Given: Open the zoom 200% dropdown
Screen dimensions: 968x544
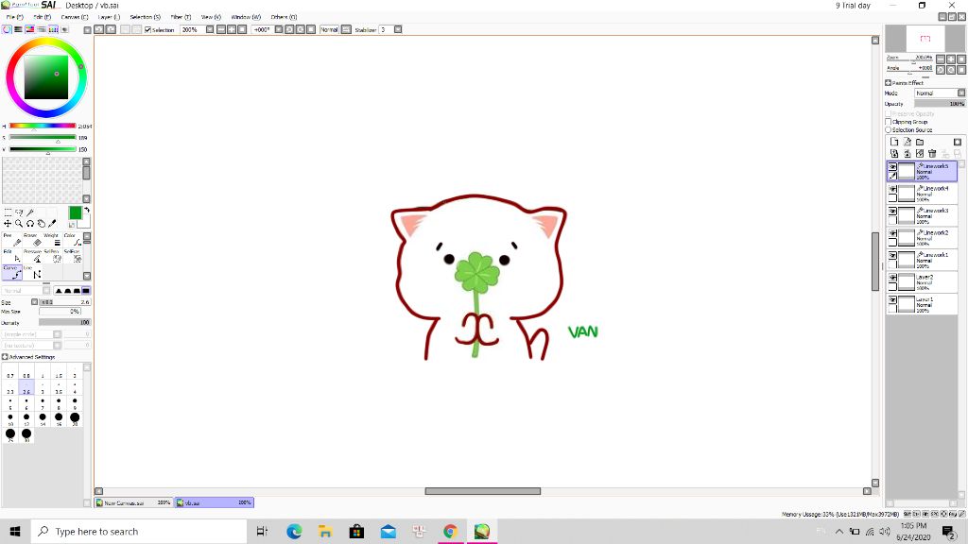Looking at the screenshot, I should (210, 29).
